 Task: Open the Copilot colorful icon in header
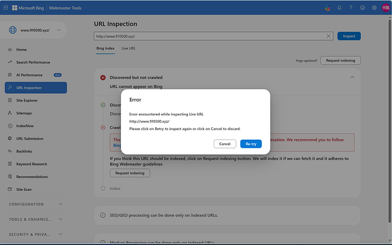(327, 8)
